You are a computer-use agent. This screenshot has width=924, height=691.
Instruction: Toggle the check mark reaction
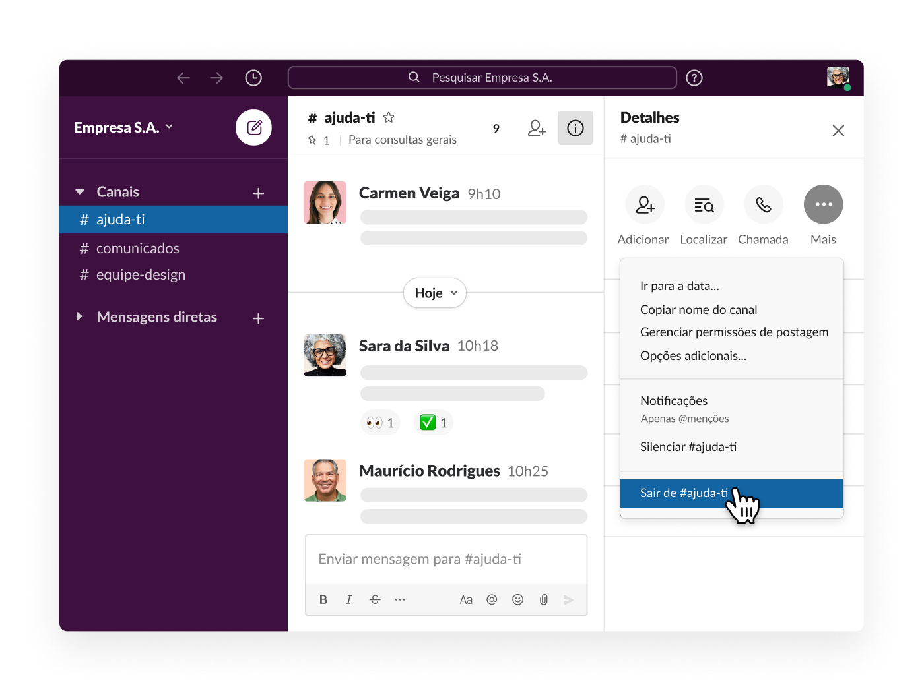coord(434,423)
